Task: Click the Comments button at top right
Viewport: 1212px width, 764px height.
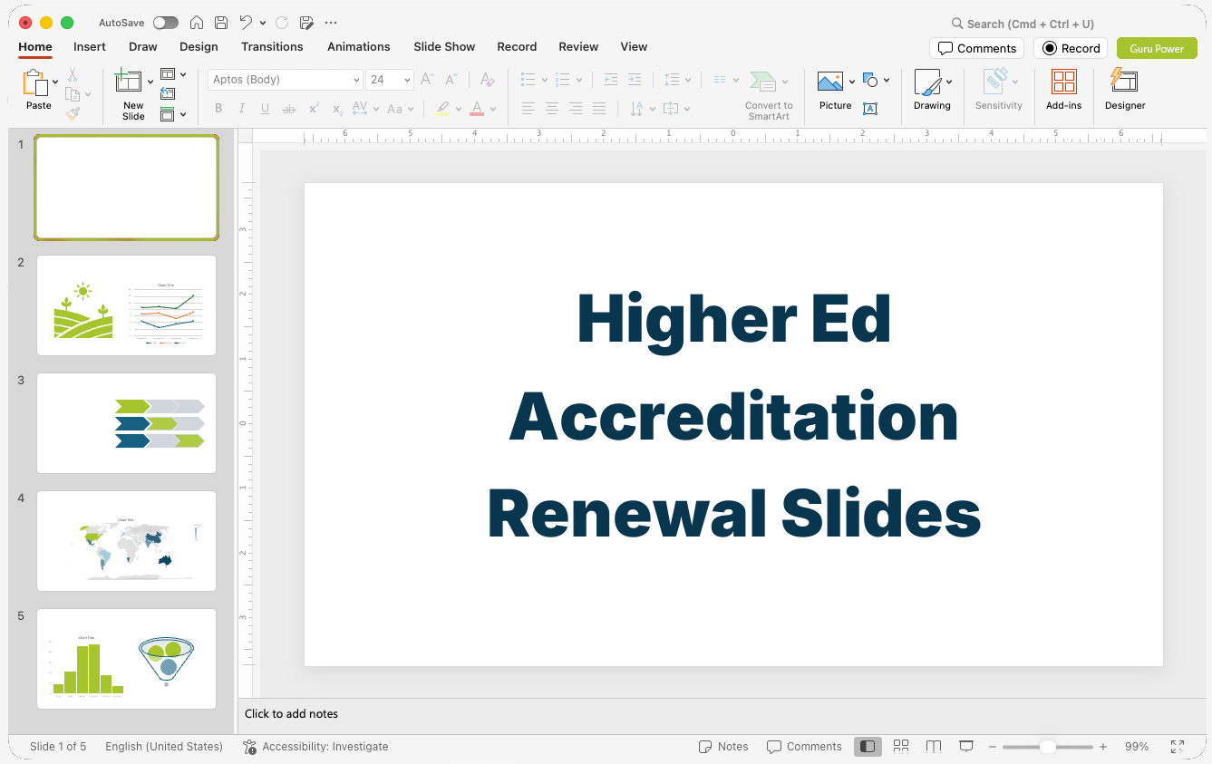Action: (976, 48)
